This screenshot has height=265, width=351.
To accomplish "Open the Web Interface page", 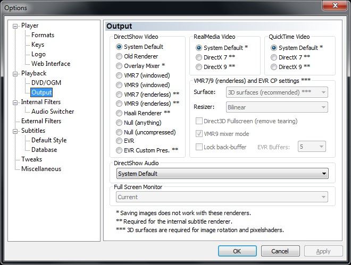I will point(51,64).
